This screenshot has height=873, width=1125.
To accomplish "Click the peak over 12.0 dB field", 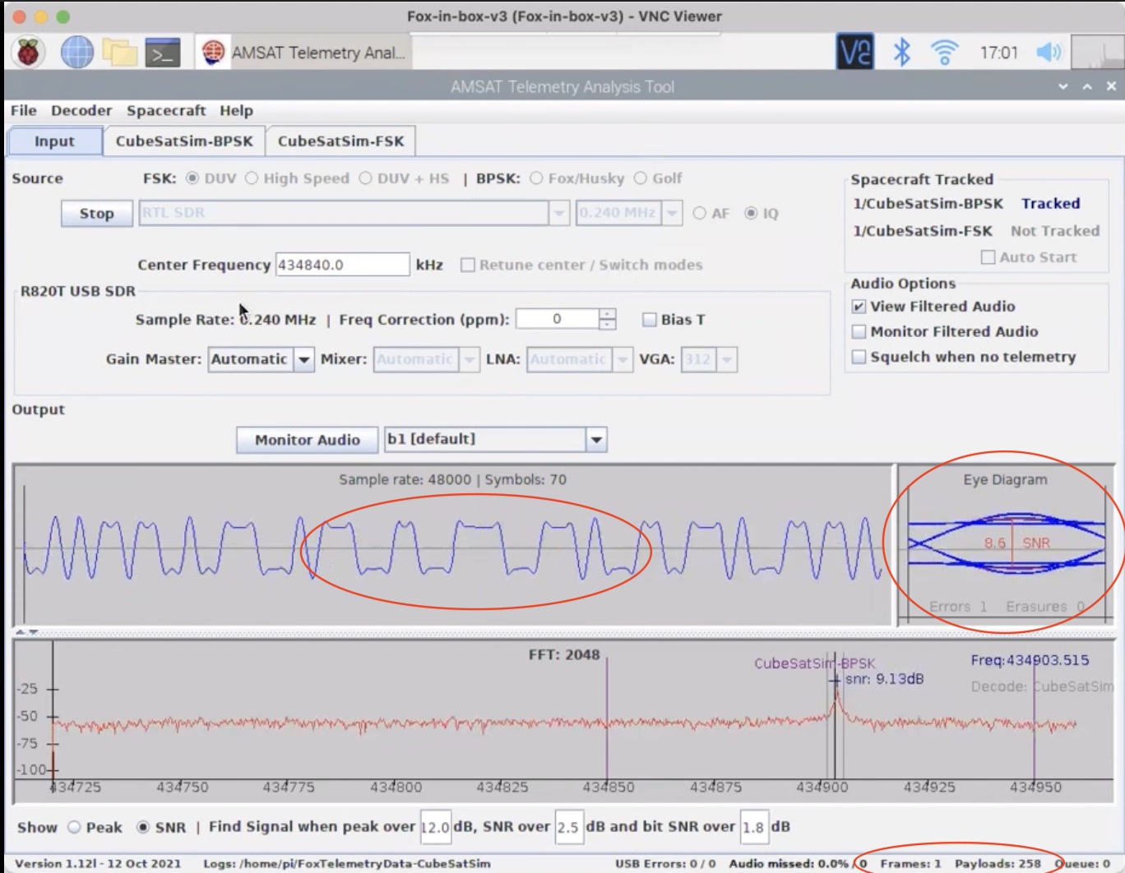I will point(435,827).
